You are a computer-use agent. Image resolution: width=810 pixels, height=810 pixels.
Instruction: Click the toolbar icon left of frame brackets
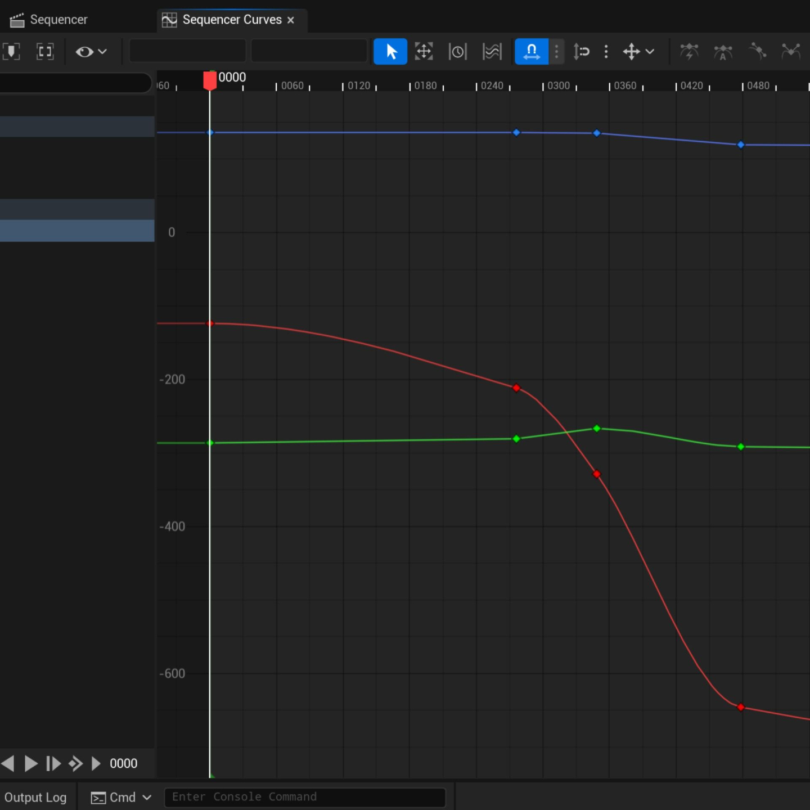pos(11,52)
